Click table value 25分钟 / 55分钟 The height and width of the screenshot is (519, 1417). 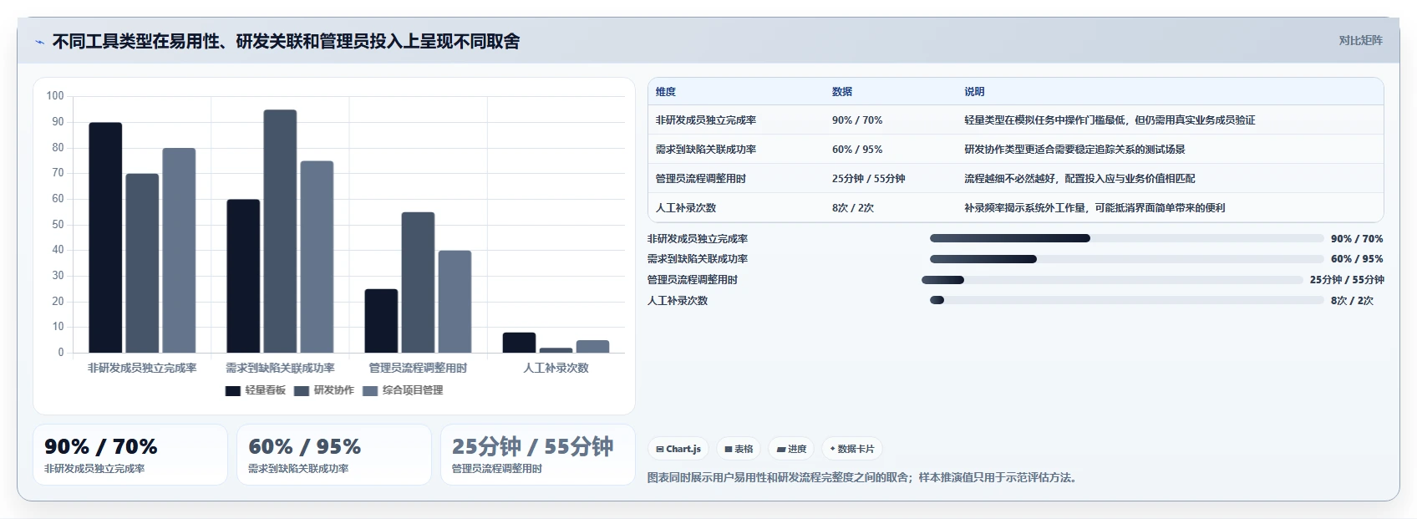point(869,179)
